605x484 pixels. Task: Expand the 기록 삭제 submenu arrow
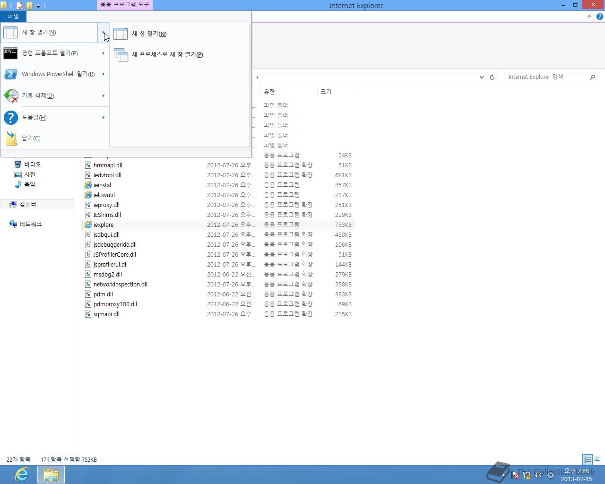[x=104, y=96]
